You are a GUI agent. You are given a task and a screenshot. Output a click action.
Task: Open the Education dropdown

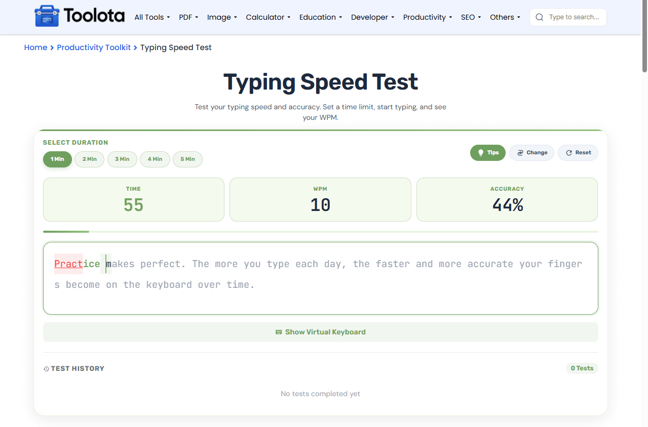point(321,17)
